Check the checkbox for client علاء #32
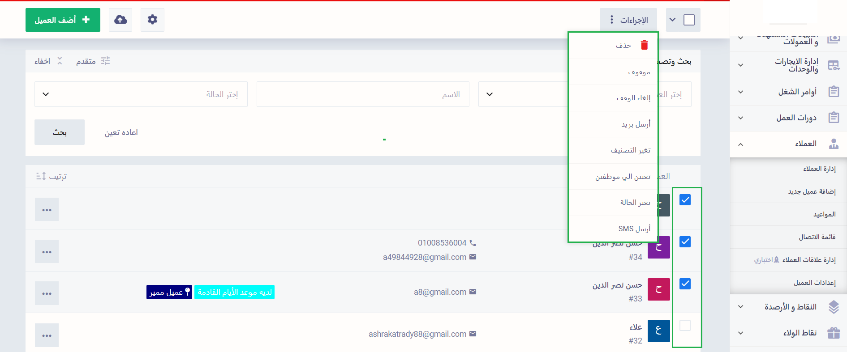This screenshot has height=352, width=847. click(x=685, y=326)
